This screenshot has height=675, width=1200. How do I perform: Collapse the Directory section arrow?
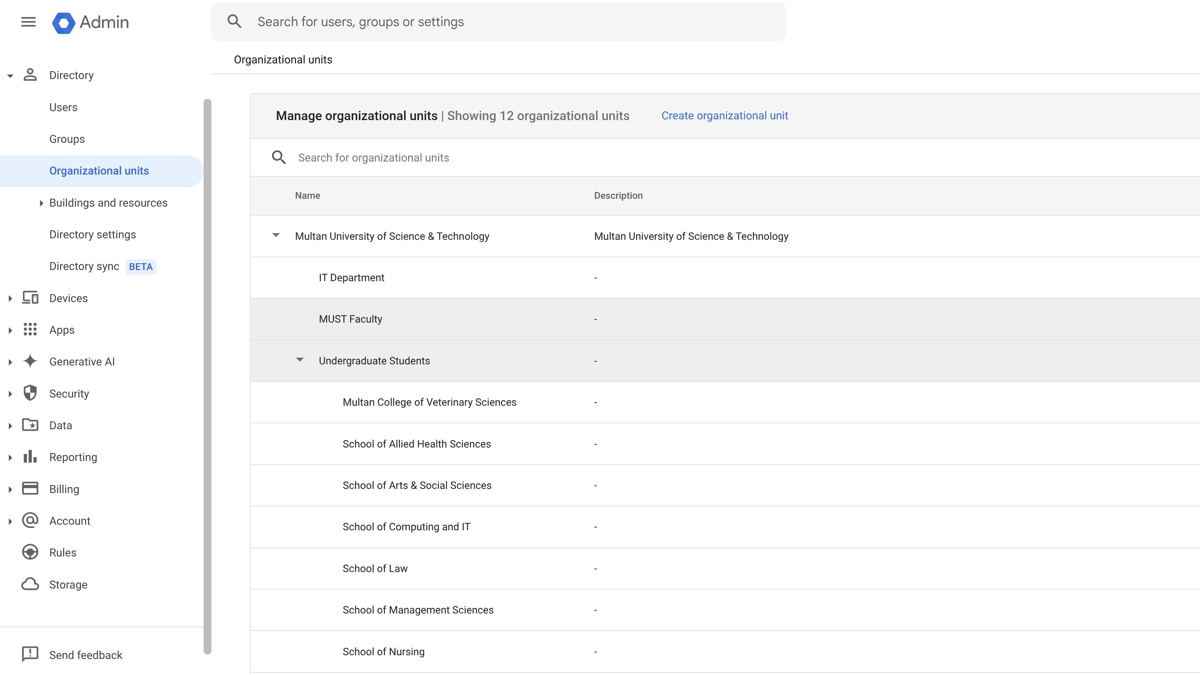[10, 75]
